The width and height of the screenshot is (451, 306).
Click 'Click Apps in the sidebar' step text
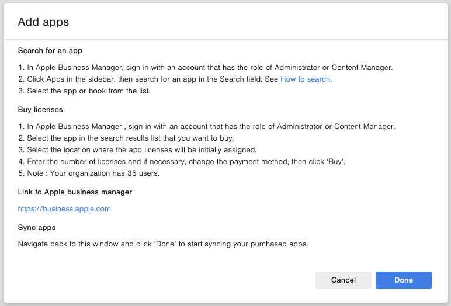pyautogui.click(x=175, y=79)
